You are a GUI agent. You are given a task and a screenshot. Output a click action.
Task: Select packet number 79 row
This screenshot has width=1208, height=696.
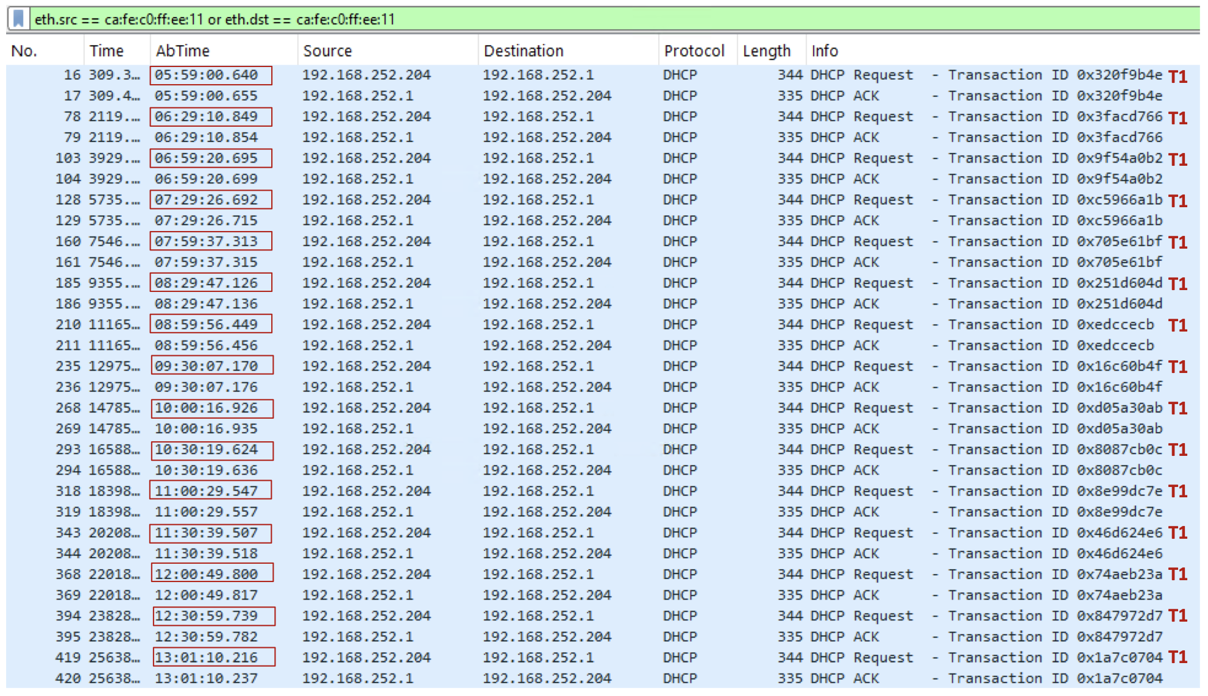click(603, 137)
